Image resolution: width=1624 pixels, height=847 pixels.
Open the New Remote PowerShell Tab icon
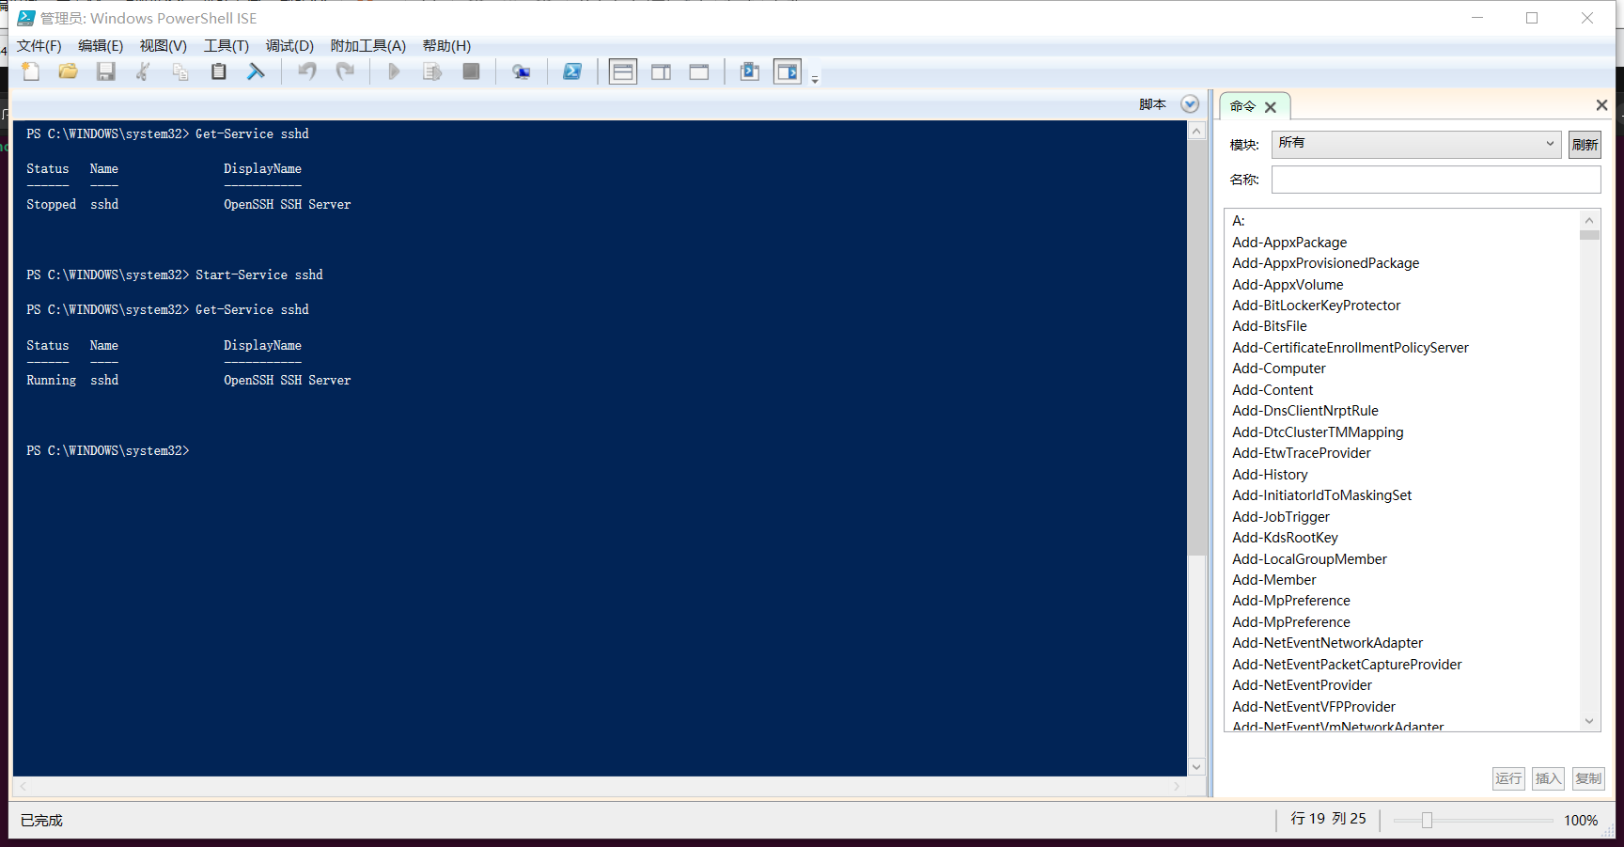(x=521, y=71)
